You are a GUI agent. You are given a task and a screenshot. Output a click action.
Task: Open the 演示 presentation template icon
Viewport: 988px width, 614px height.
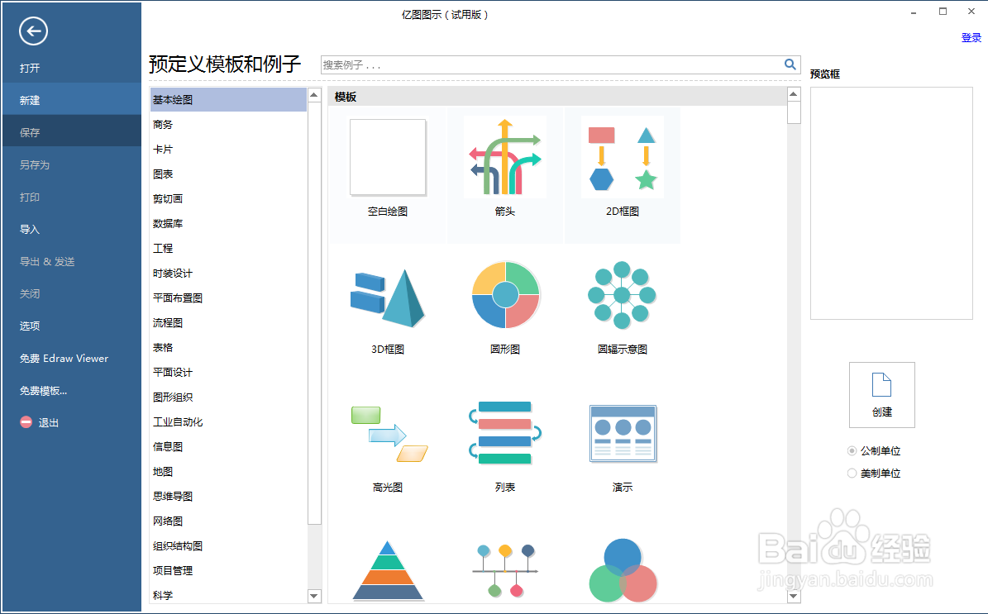[623, 434]
